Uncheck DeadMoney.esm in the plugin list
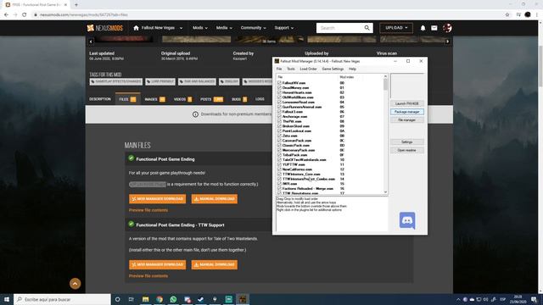Screen dimensions: 543x305 [279, 88]
